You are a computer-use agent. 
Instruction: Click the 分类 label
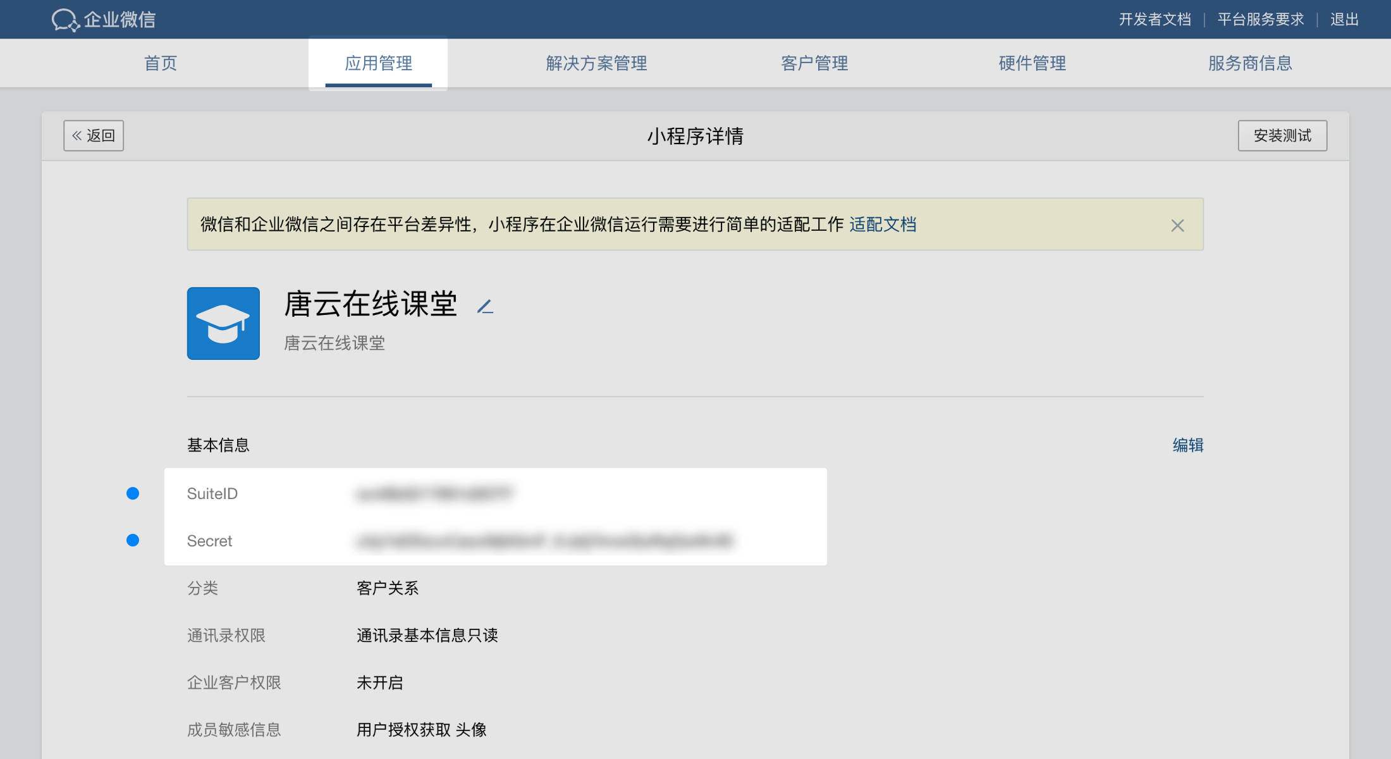click(x=202, y=588)
